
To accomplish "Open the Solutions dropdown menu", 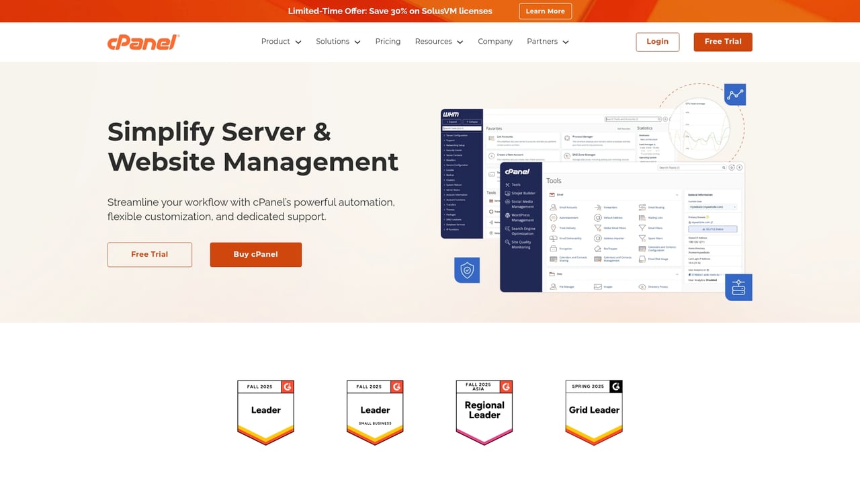I will coord(338,41).
